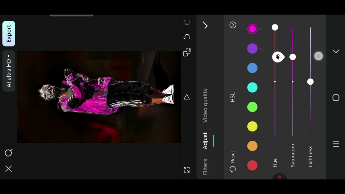Tap the HSL label
345x194 pixels.
tap(233, 97)
